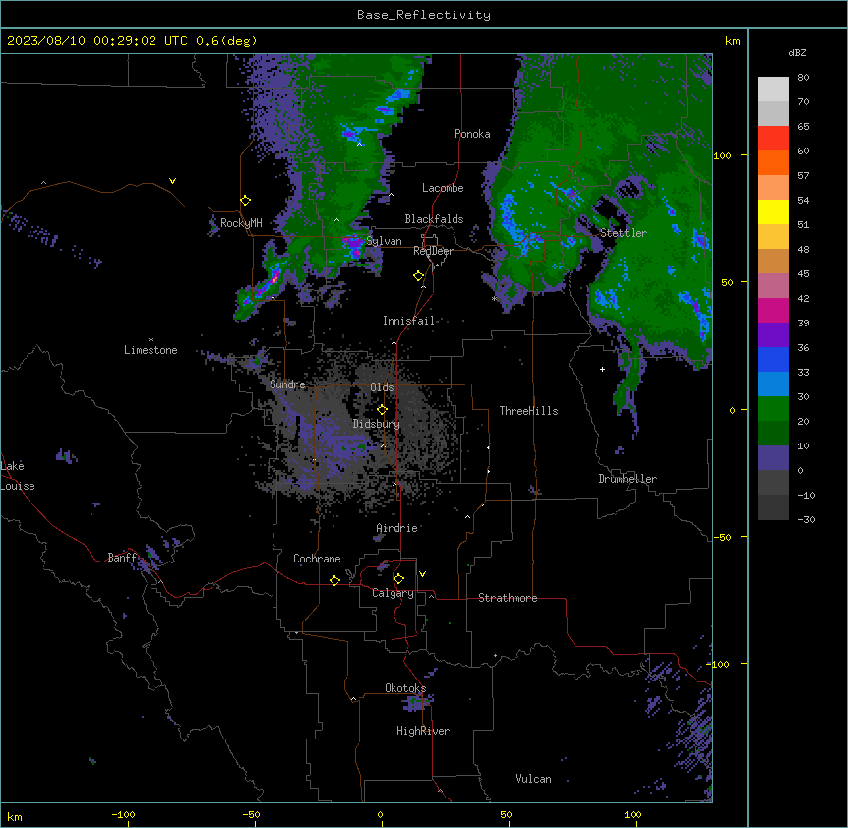Select the Airdrie label
Screen dimensions: 848x828
(x=397, y=528)
